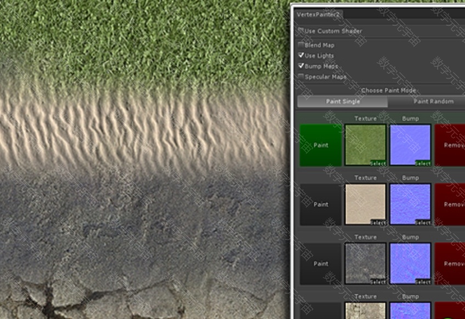Uncheck the Bump Maps option
This screenshot has height=319, width=465.
(x=300, y=66)
